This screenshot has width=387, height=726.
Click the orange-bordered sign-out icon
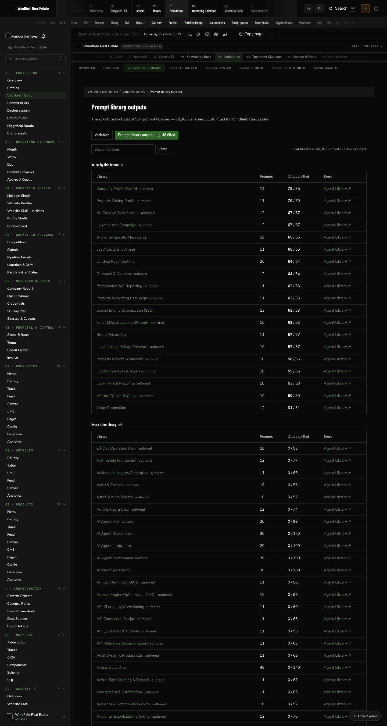pos(365,9)
